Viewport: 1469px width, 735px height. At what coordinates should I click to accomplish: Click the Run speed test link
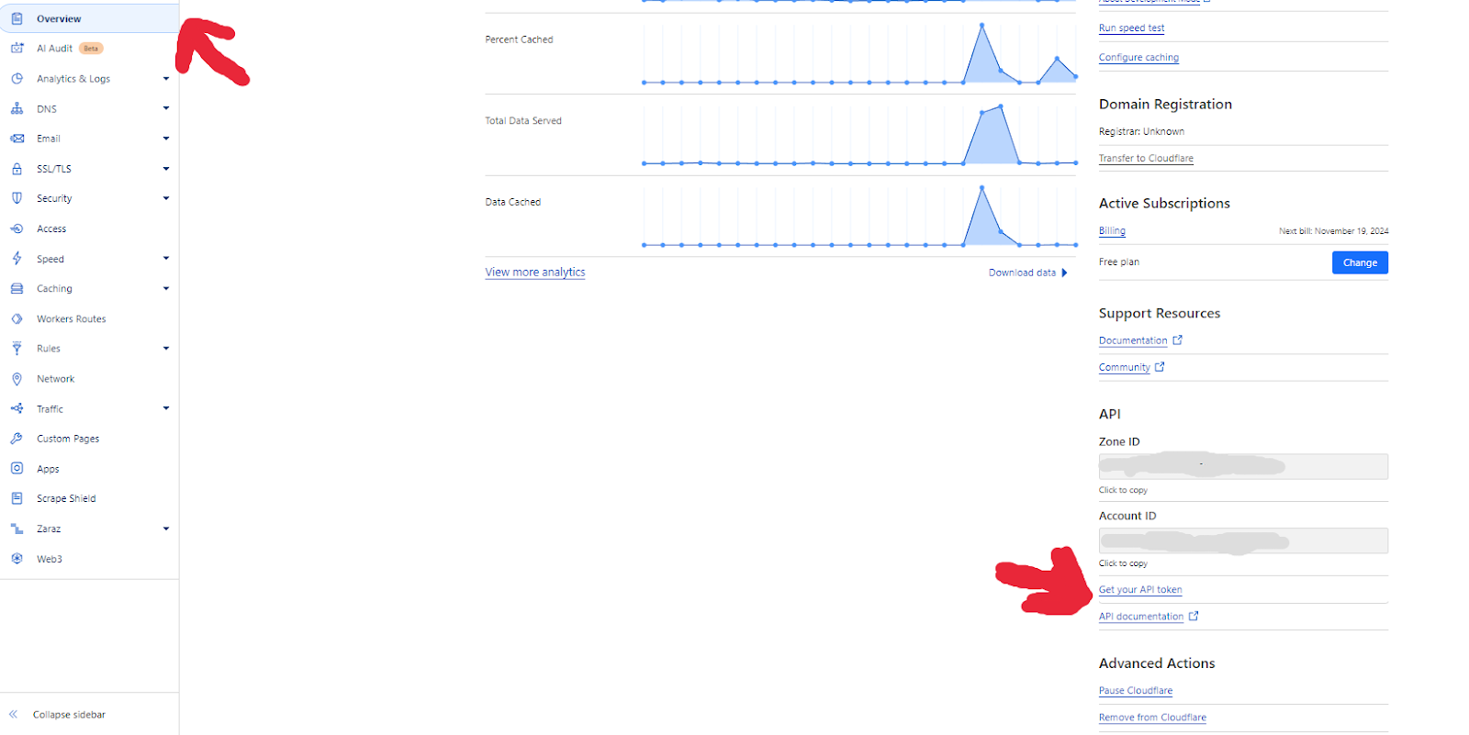click(x=1131, y=28)
